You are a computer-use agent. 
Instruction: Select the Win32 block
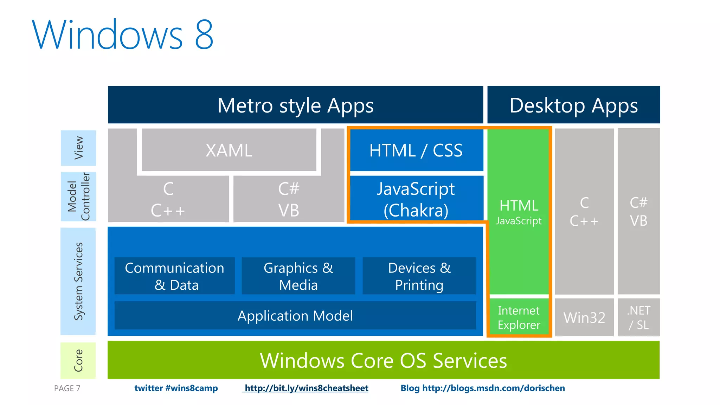pyautogui.click(x=584, y=317)
